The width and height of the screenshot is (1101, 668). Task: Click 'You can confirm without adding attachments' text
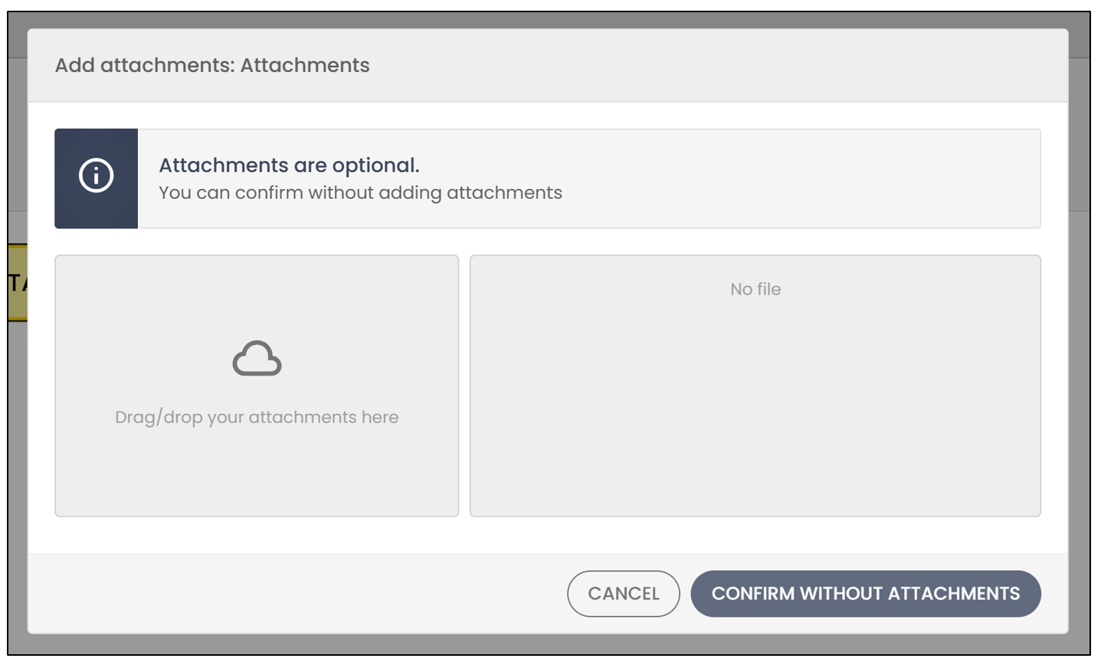[360, 193]
